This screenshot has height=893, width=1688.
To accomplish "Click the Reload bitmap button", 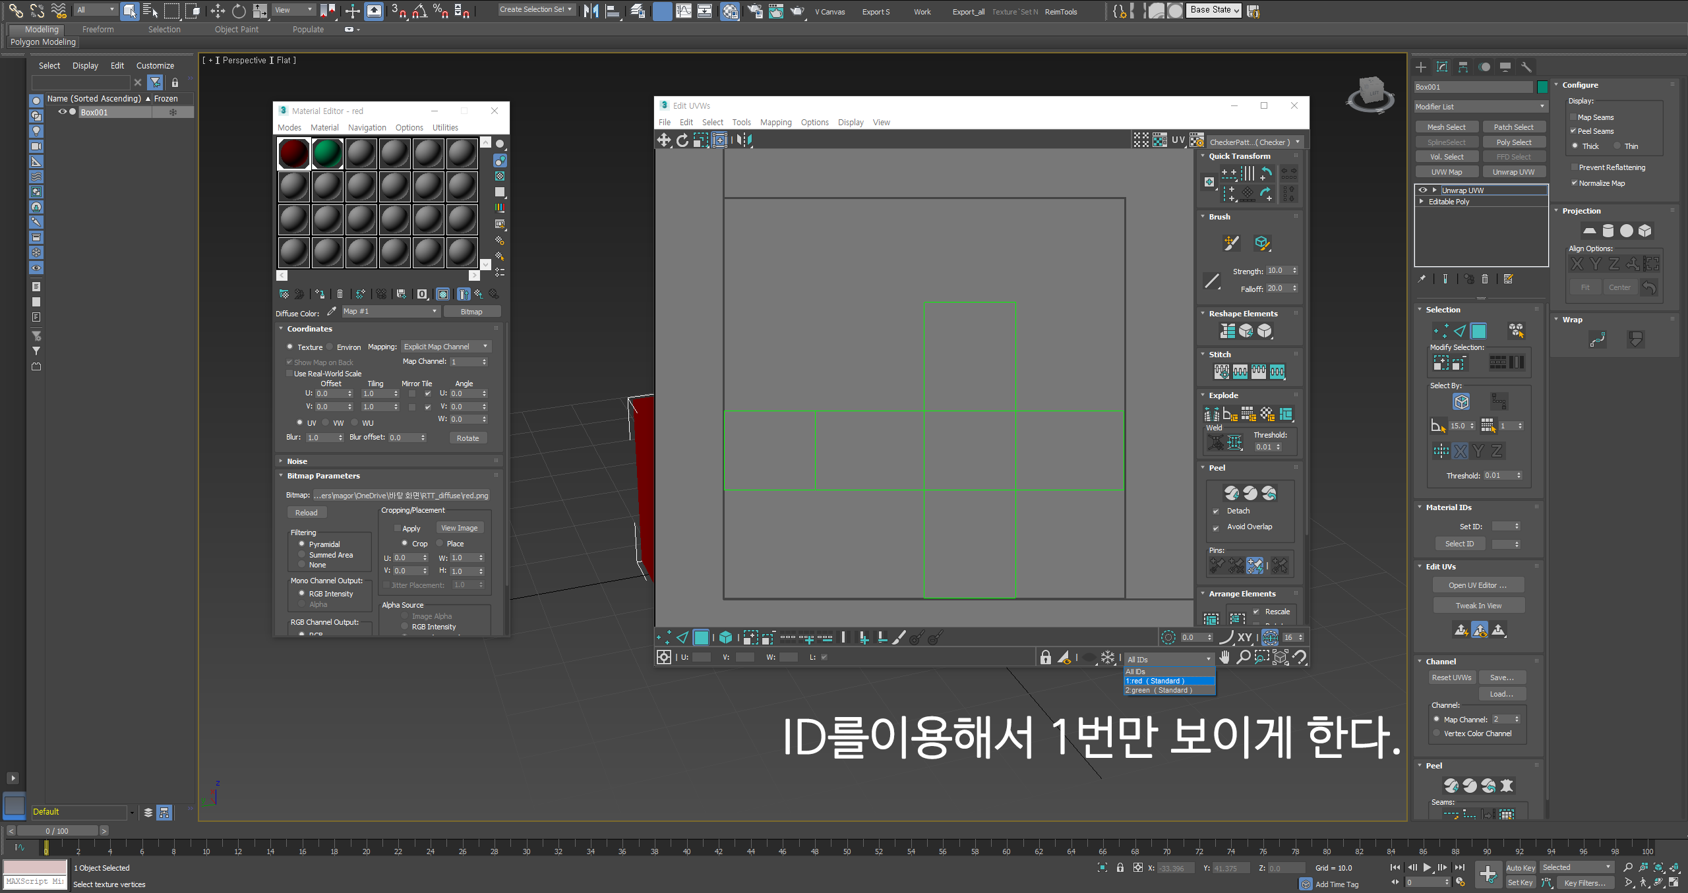I will click(x=306, y=512).
